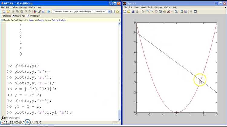This screenshot has height=127, width=227.
Task: Open Figure 1 View menu
Action: 137,7
